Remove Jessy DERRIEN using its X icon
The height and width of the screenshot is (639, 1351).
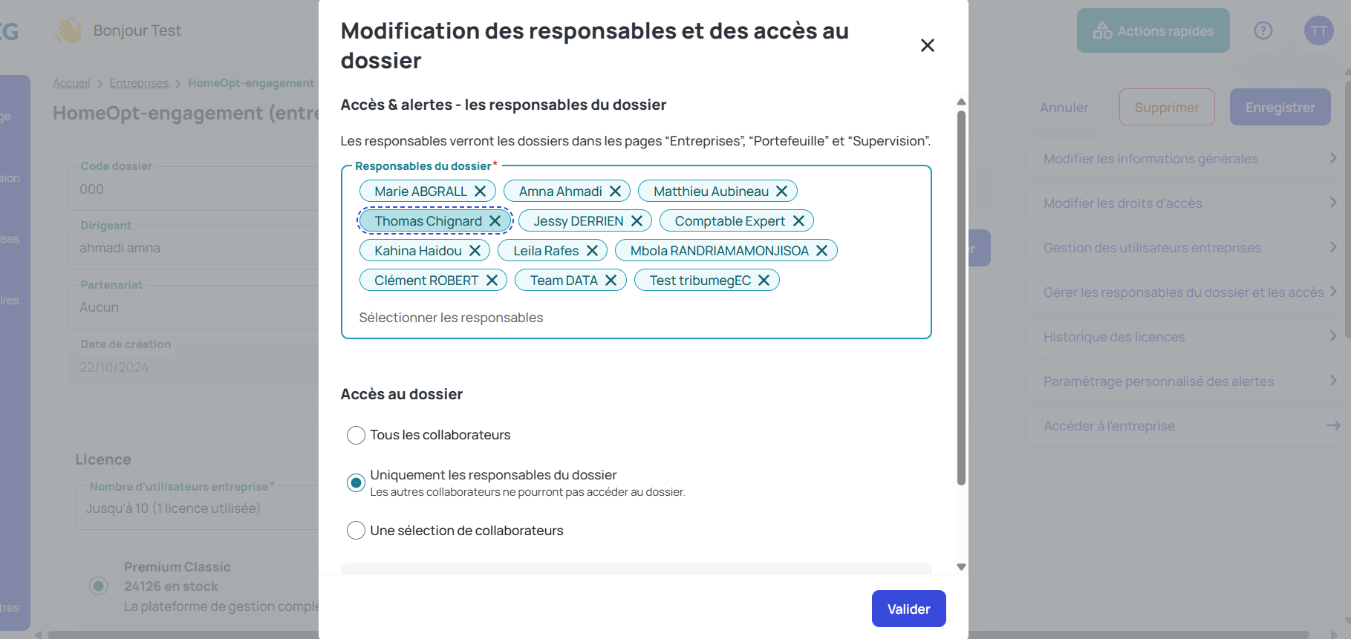coord(637,221)
